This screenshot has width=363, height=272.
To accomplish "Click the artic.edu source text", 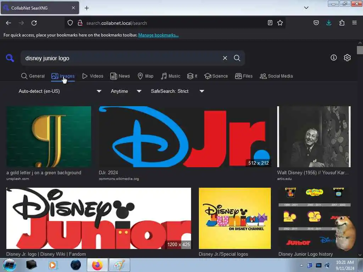I will pyautogui.click(x=284, y=179).
